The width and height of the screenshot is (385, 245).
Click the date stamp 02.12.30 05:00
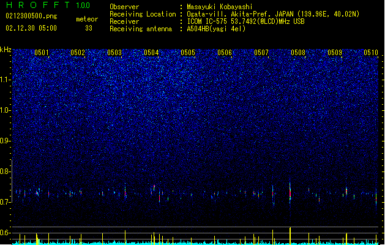(x=31, y=28)
